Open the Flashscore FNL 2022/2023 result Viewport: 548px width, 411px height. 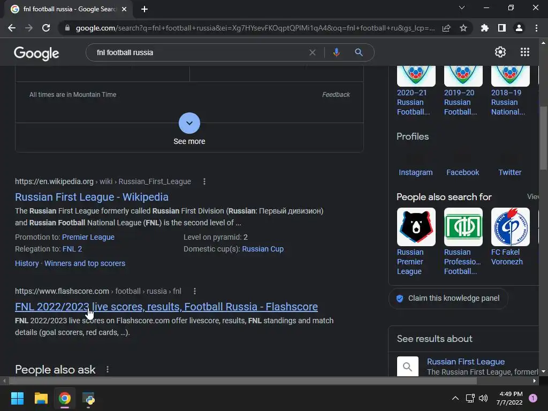tap(166, 307)
